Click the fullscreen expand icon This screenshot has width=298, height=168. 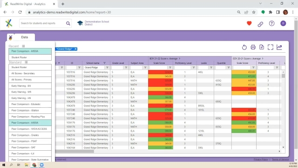point(271,47)
